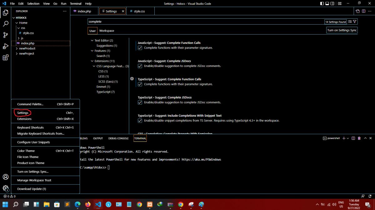Viewport: 375px width, 210px height.
Task: Expand the newProject folder
Action: tap(27, 54)
